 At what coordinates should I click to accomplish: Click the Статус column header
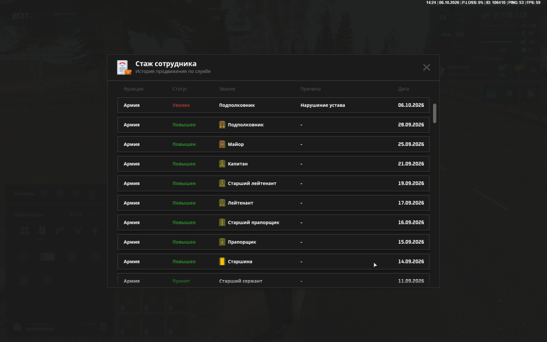tap(180, 89)
